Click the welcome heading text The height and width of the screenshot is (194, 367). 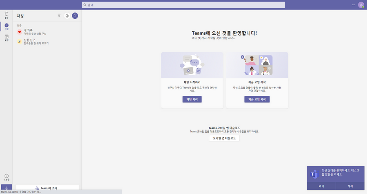click(224, 33)
